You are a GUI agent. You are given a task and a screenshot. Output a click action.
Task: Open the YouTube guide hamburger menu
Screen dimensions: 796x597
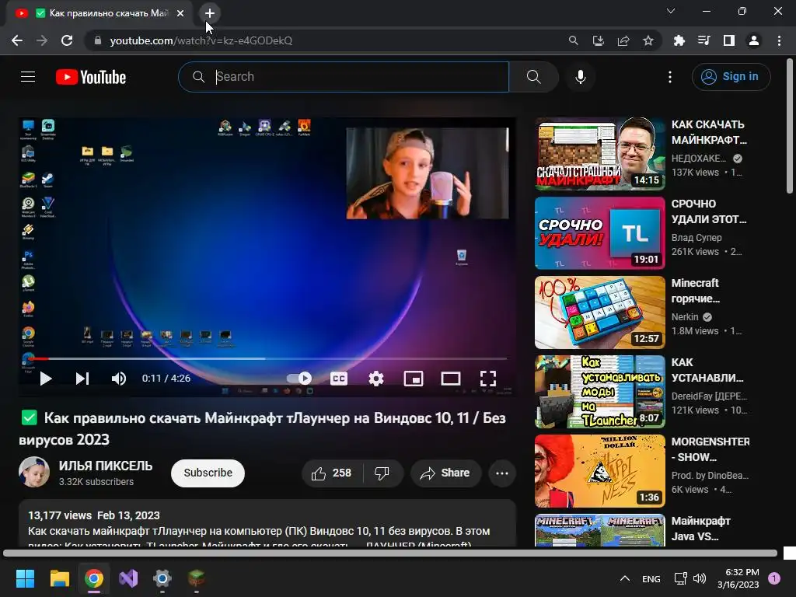coord(28,77)
